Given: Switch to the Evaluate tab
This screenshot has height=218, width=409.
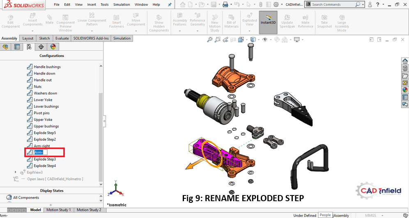Looking at the screenshot, I should click(x=62, y=38).
